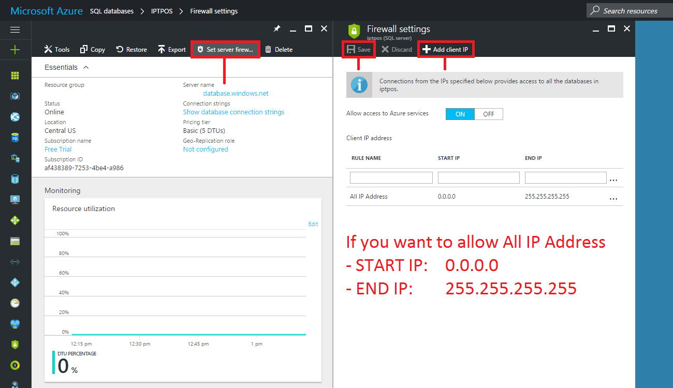Open the hamburger menu in the sidebar
673x388 pixels.
coord(15,29)
